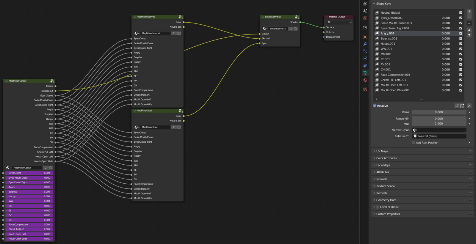
Task: Open the Modifiers wrench tab
Action: [365, 44]
